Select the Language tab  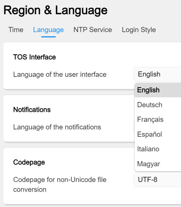[48, 30]
